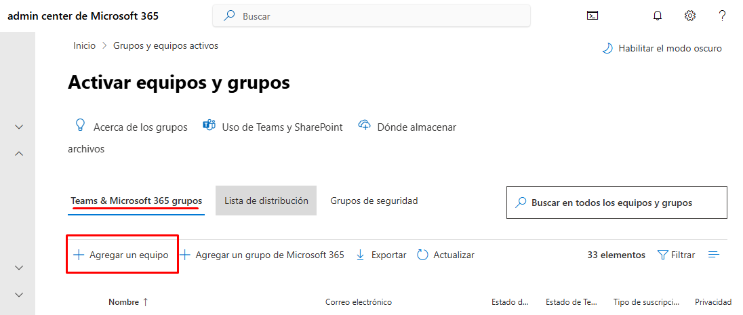Image resolution: width=743 pixels, height=315 pixels.
Task: Click the cloud storage icon
Action: click(364, 125)
